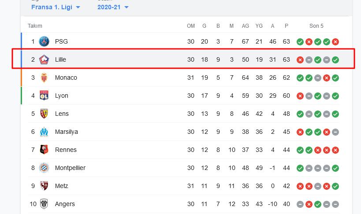Click Angers' green win icon in Son 5
Image resolution: width=361 pixels, height=214 pixels.
pyautogui.click(x=318, y=204)
